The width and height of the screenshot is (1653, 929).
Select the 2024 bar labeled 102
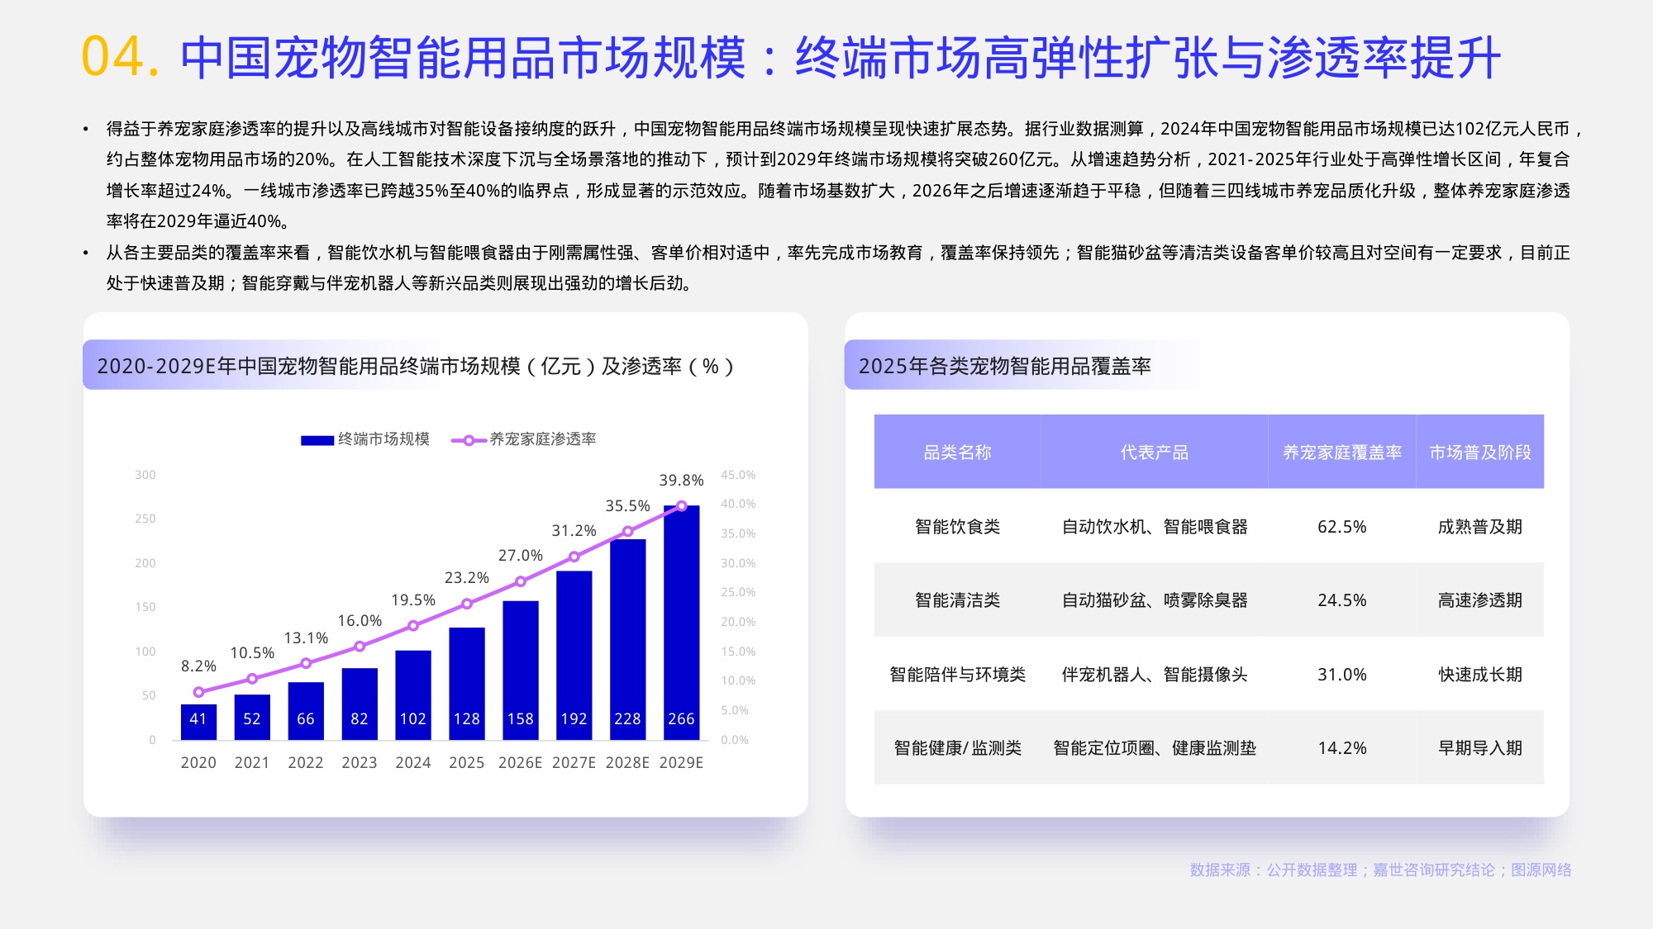[413, 695]
